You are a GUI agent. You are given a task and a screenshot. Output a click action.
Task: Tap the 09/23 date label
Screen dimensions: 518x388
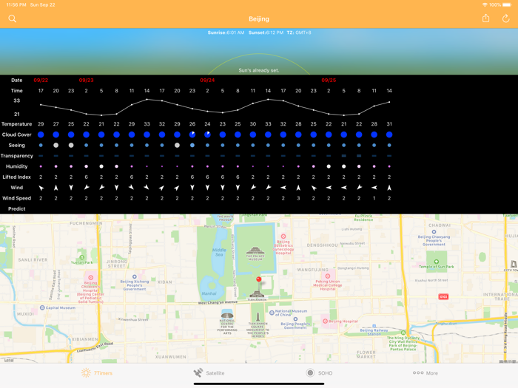(87, 80)
